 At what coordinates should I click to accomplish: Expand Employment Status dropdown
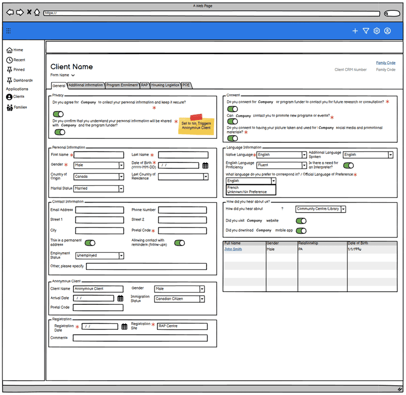pyautogui.click(x=121, y=256)
